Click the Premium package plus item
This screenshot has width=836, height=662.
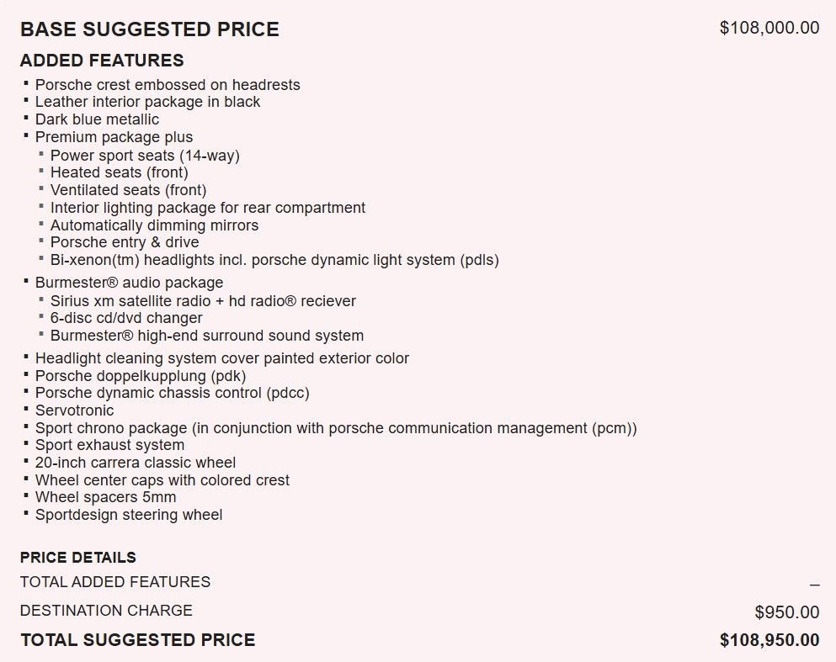click(114, 137)
